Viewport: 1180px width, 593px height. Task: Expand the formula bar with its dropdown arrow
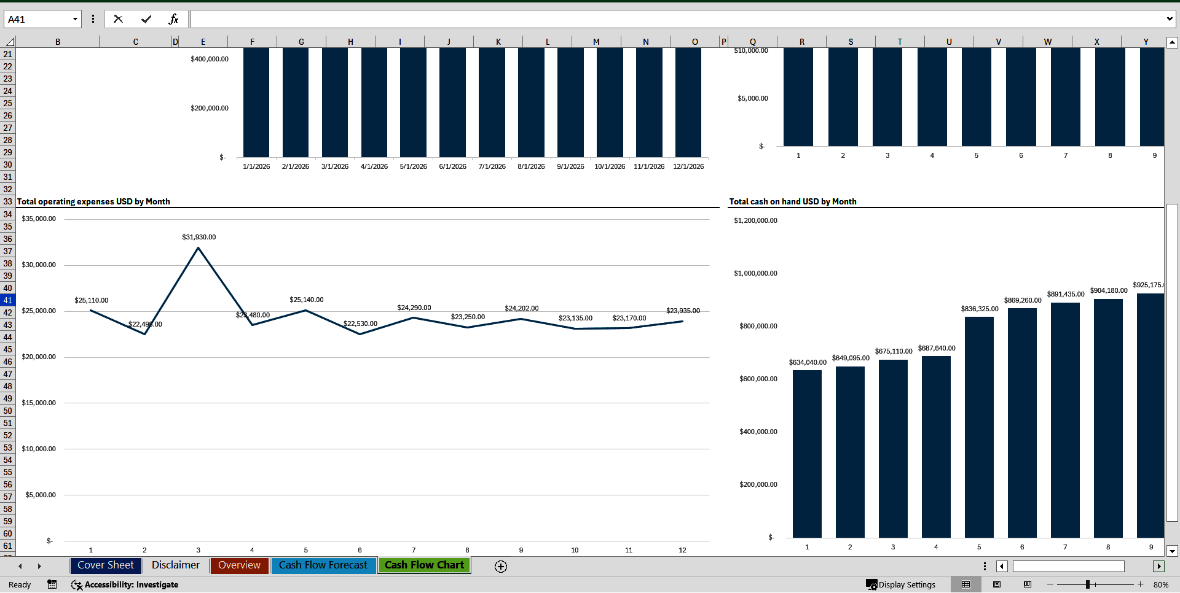click(1170, 18)
